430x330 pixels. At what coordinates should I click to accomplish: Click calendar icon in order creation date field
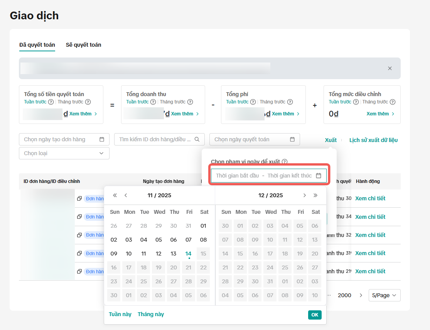(102, 139)
